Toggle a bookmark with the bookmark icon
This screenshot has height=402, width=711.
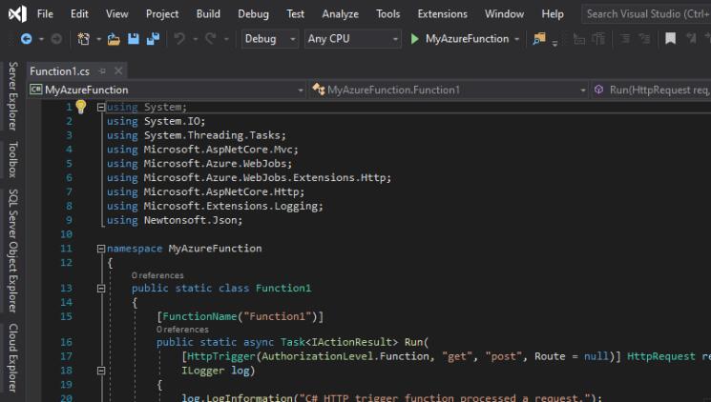[670, 39]
